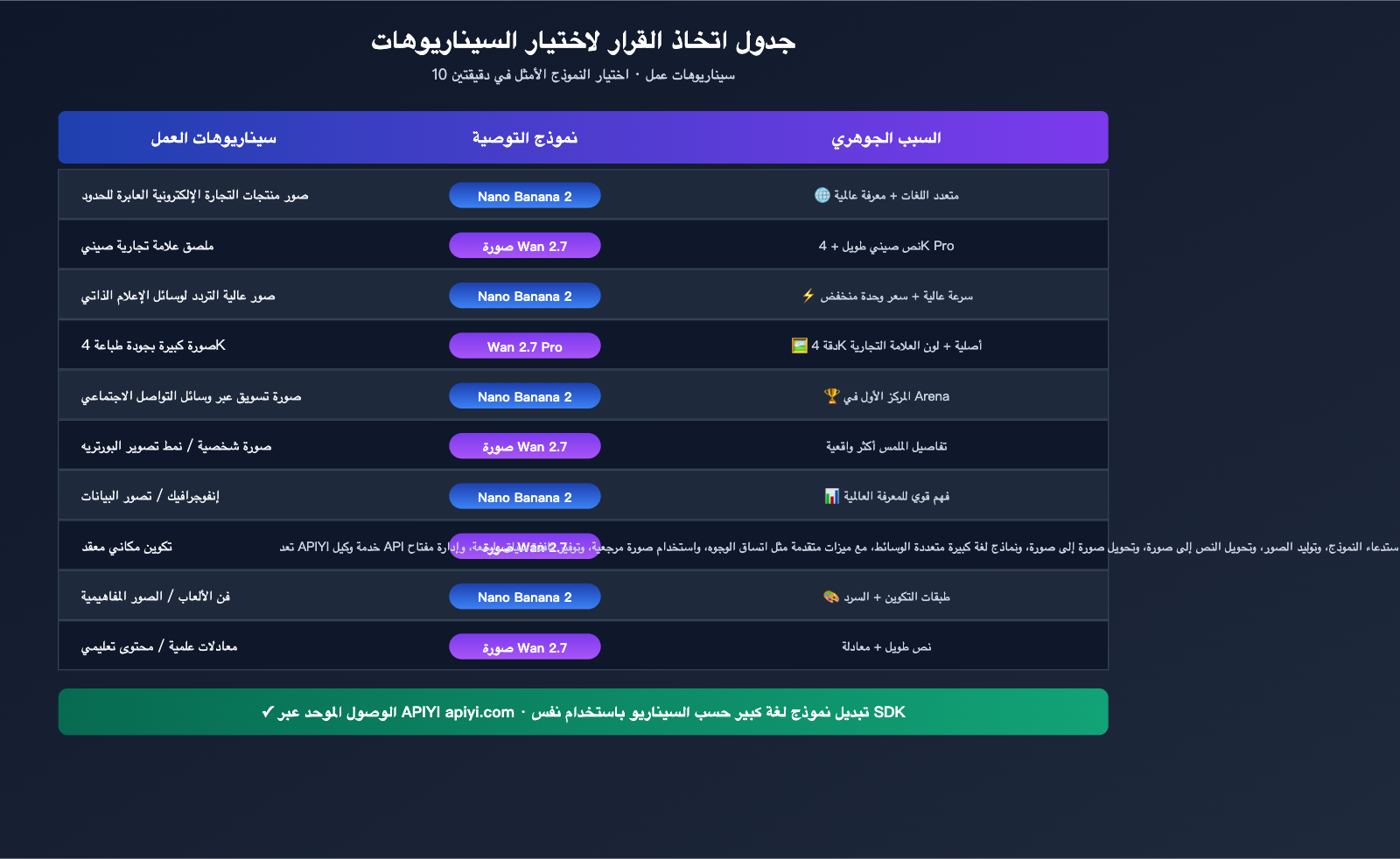
Task: Select Nano Banana 2 in the e-commerce row
Action: tap(525, 196)
